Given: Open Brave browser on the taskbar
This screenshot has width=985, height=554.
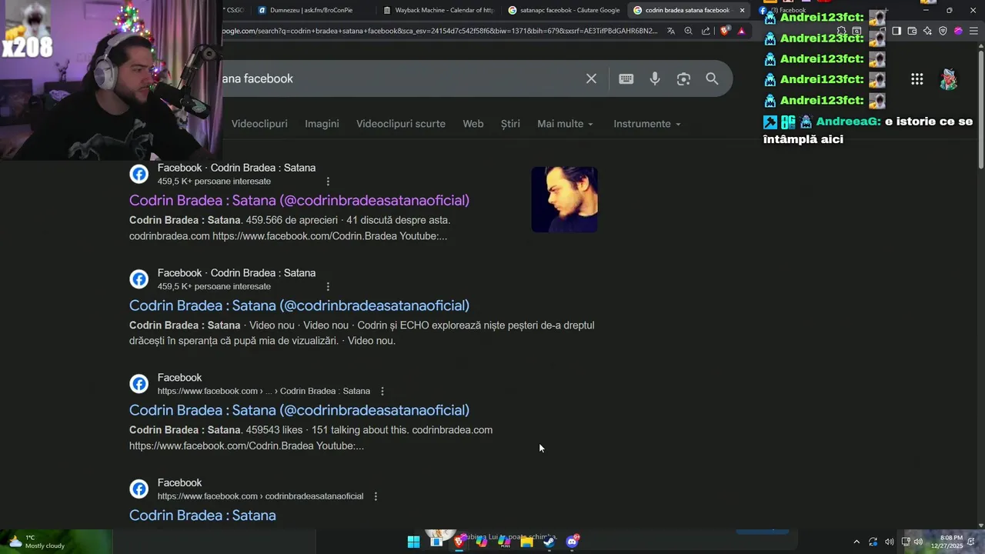Looking at the screenshot, I should pyautogui.click(x=459, y=542).
